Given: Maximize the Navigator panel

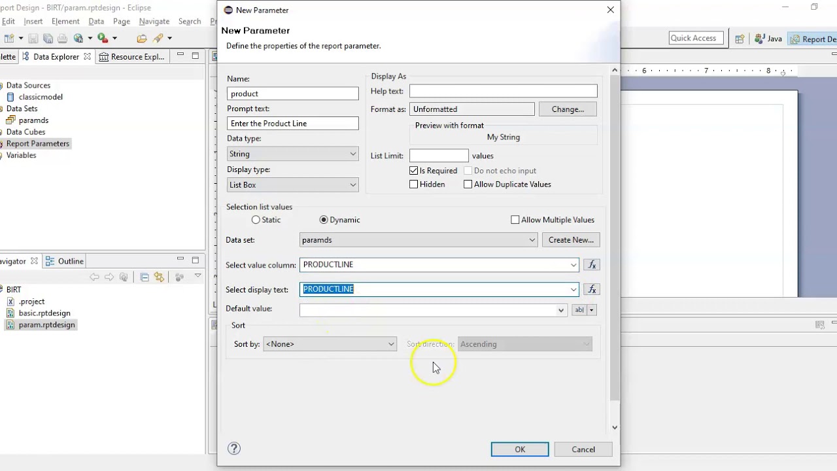Looking at the screenshot, I should click(x=195, y=260).
